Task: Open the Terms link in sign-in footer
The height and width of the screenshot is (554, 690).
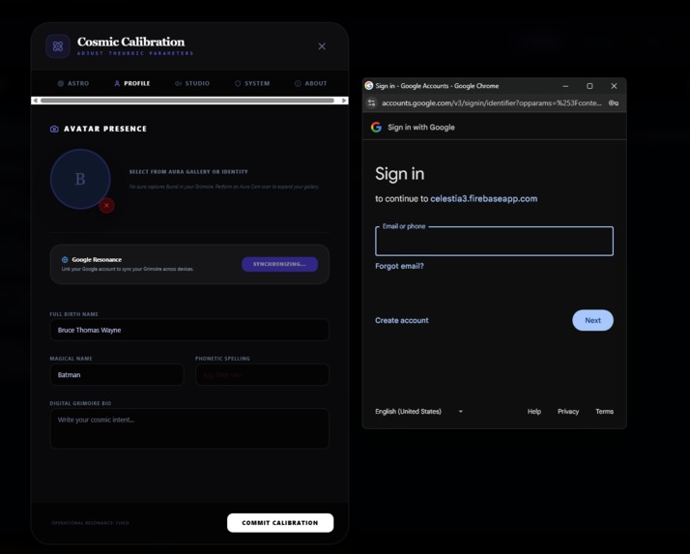Action: (604, 411)
